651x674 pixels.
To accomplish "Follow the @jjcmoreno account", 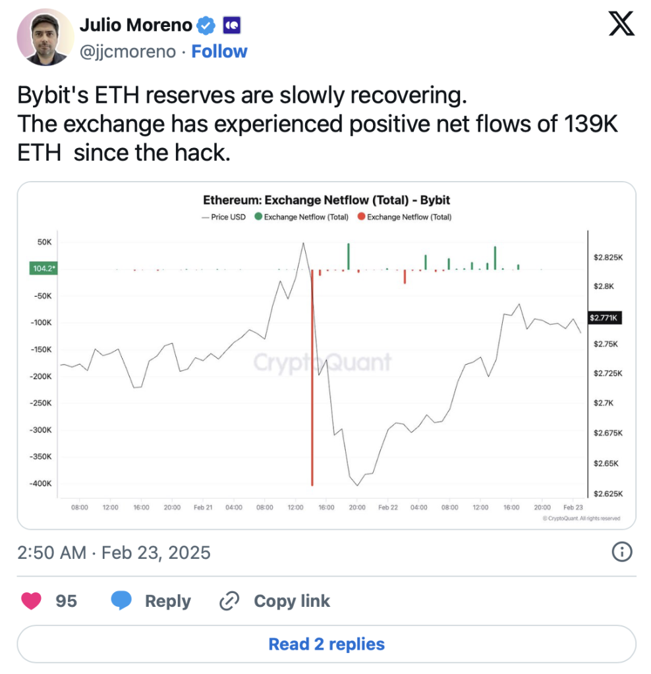I will [x=219, y=51].
